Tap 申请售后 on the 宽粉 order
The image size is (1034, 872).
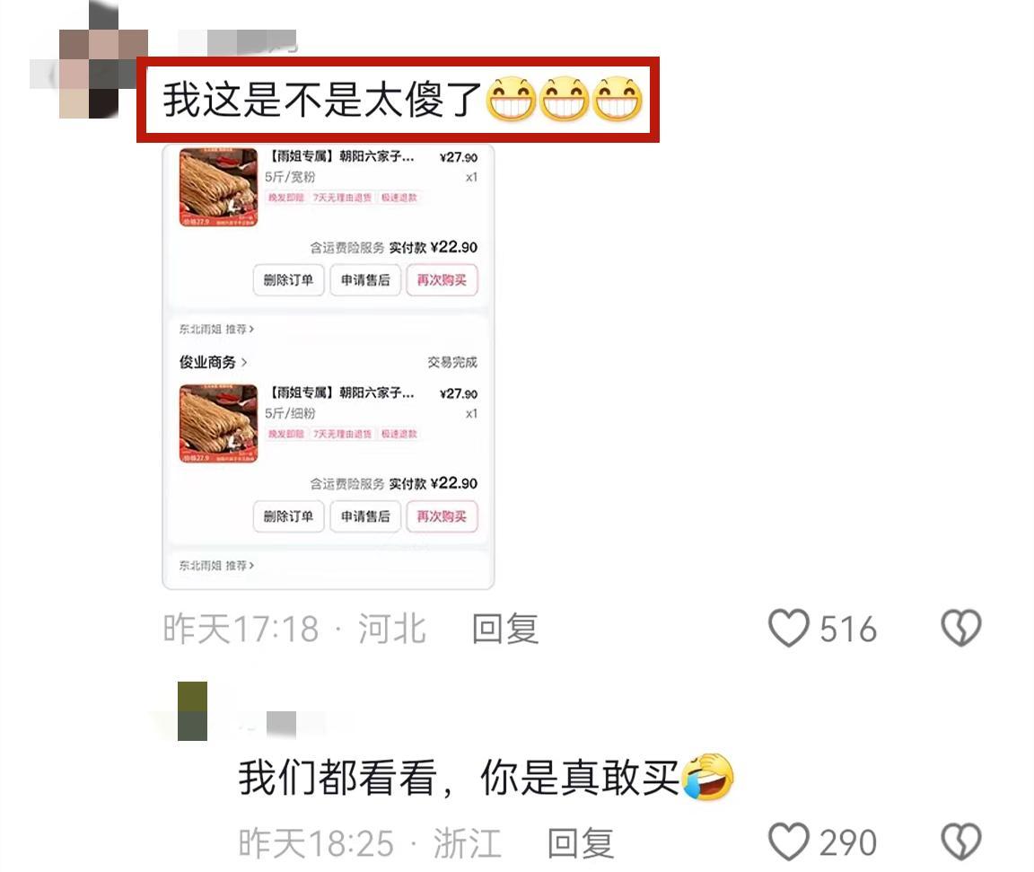(x=365, y=280)
